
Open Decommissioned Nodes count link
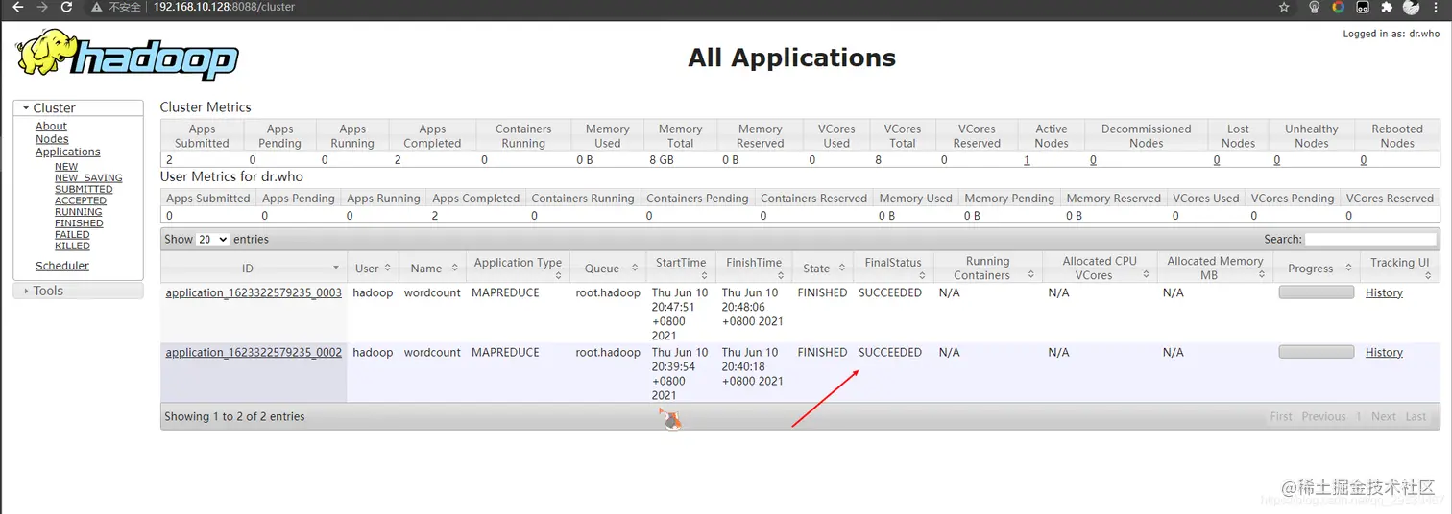(1093, 160)
